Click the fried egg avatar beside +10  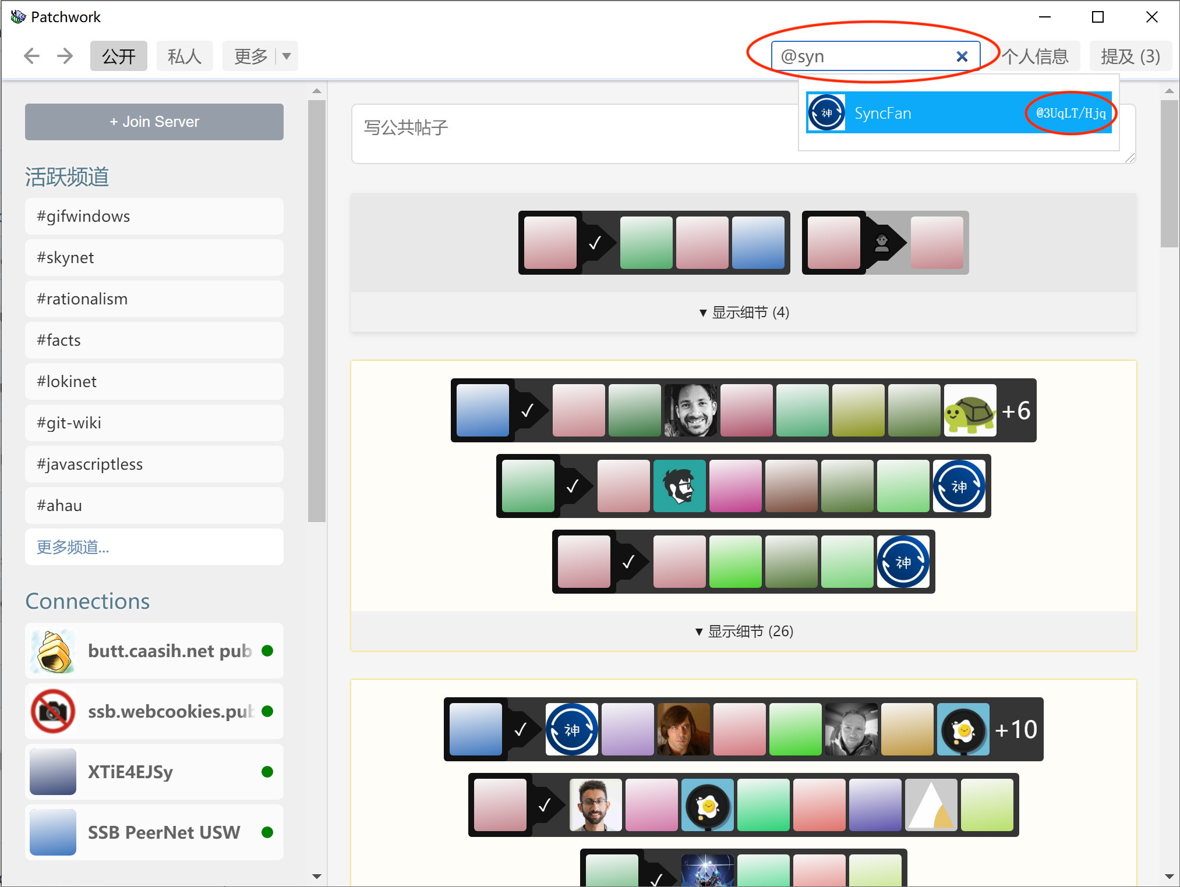[963, 729]
